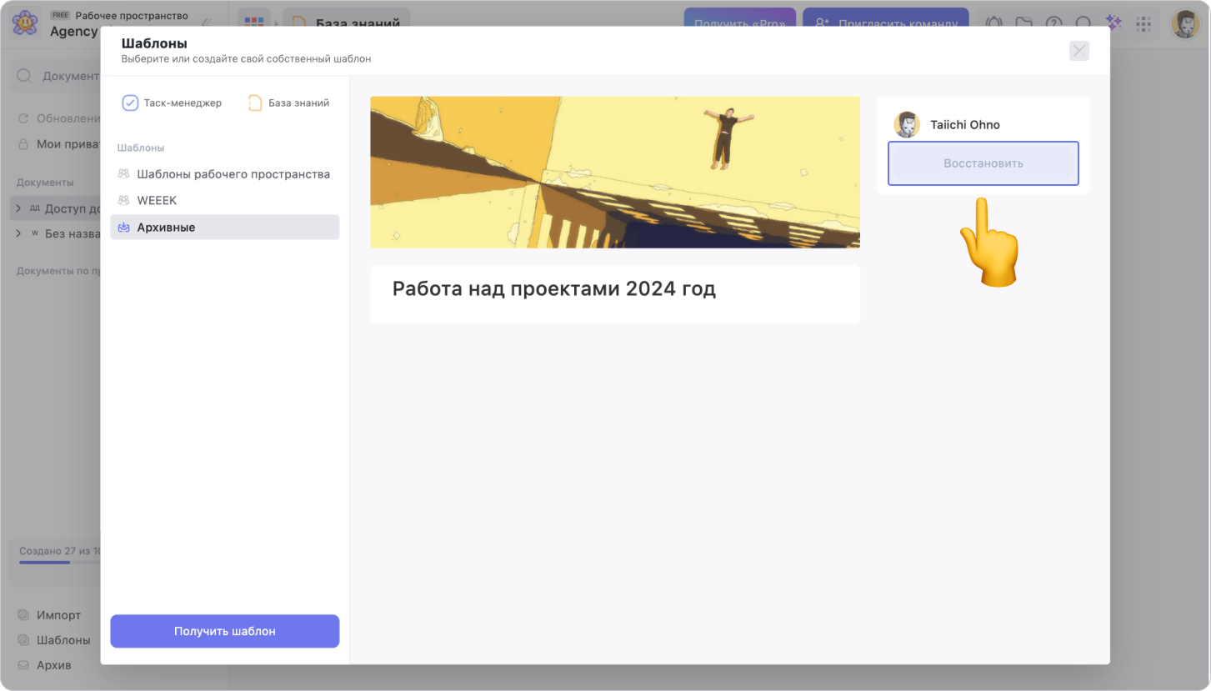The image size is (1211, 691).
Task: Switch to the База знаний templates tab
Action: pos(289,103)
